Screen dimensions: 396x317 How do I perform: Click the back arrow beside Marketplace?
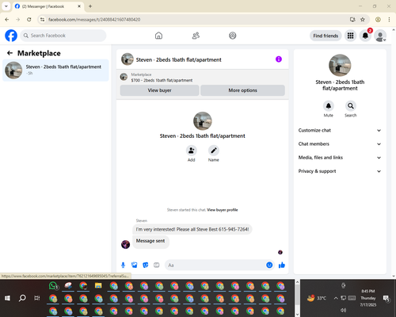10,53
